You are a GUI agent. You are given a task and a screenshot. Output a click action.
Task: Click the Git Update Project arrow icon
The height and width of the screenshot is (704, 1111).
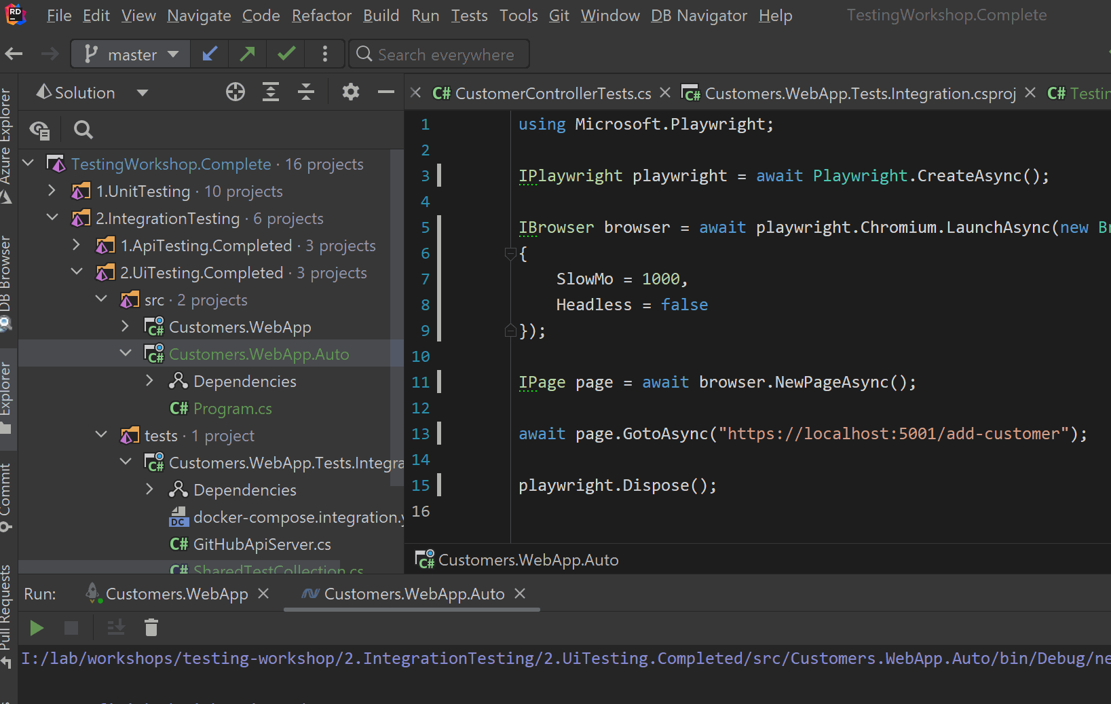(210, 54)
